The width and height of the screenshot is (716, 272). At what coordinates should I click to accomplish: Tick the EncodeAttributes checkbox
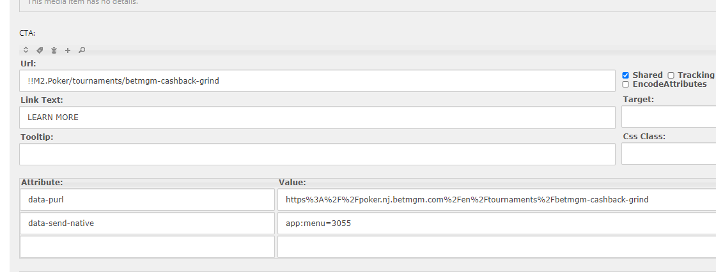click(626, 84)
